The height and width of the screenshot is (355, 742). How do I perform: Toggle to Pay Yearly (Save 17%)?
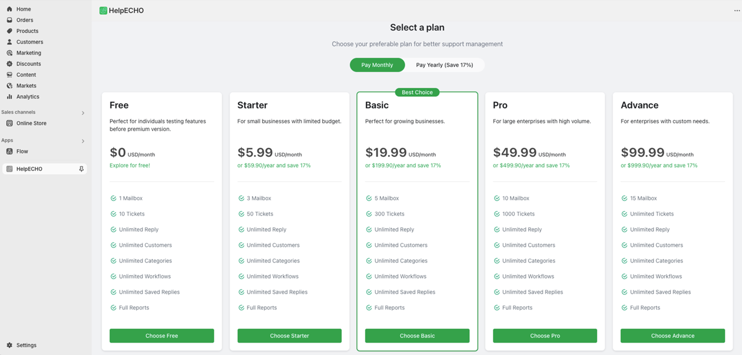pos(444,65)
